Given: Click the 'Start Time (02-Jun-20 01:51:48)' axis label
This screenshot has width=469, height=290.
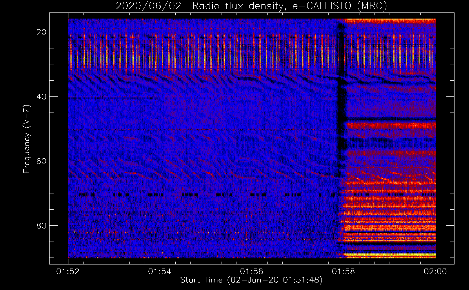Looking at the screenshot, I should [251, 280].
